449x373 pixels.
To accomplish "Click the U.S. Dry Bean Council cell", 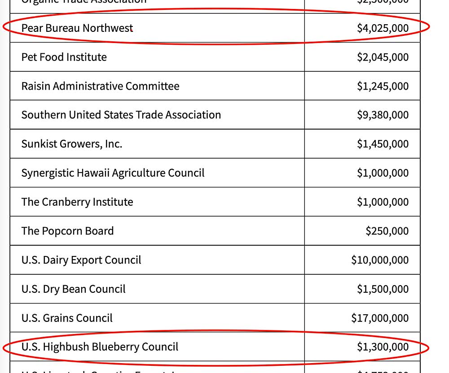I will click(x=74, y=289).
